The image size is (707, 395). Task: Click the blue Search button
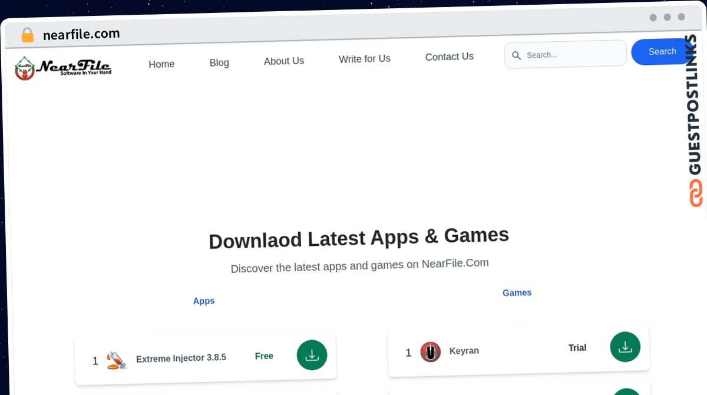662,52
